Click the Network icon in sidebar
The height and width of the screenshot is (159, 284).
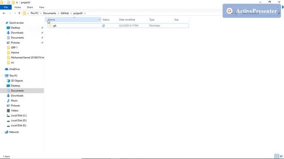tap(7, 132)
